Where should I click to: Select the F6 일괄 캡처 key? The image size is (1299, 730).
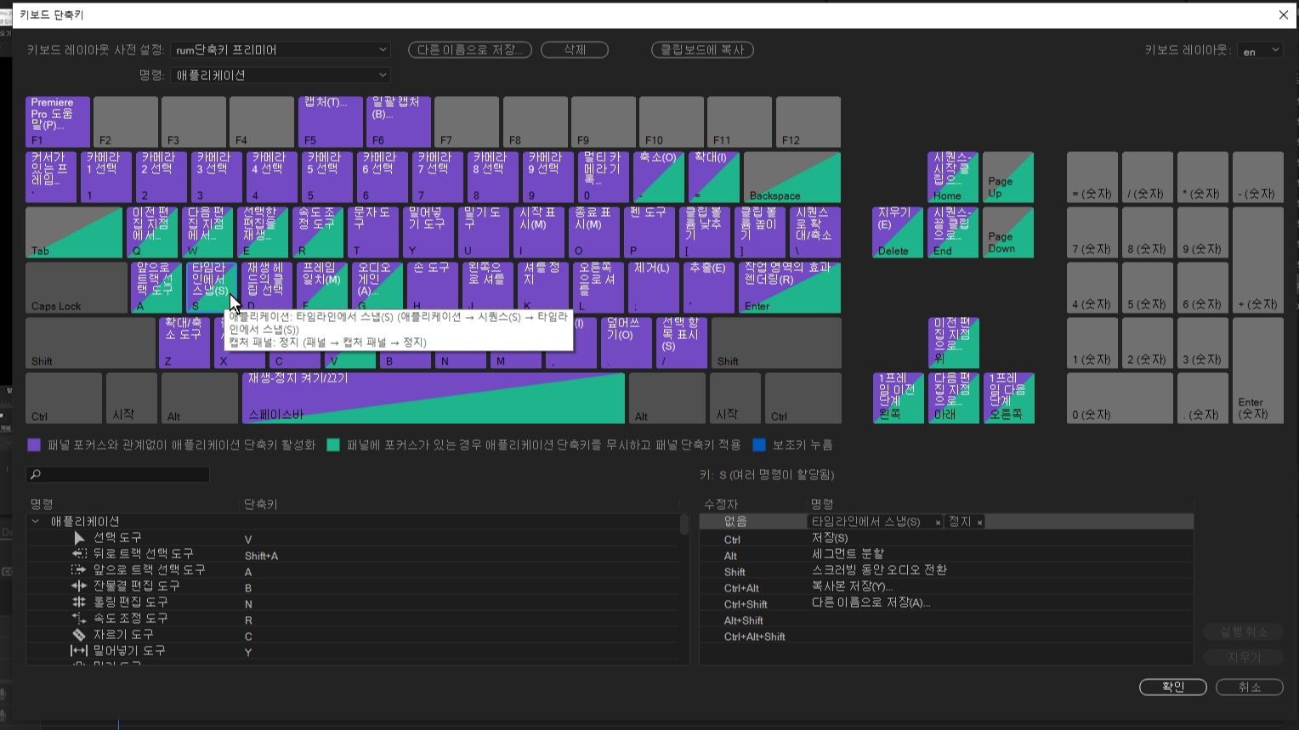point(398,122)
